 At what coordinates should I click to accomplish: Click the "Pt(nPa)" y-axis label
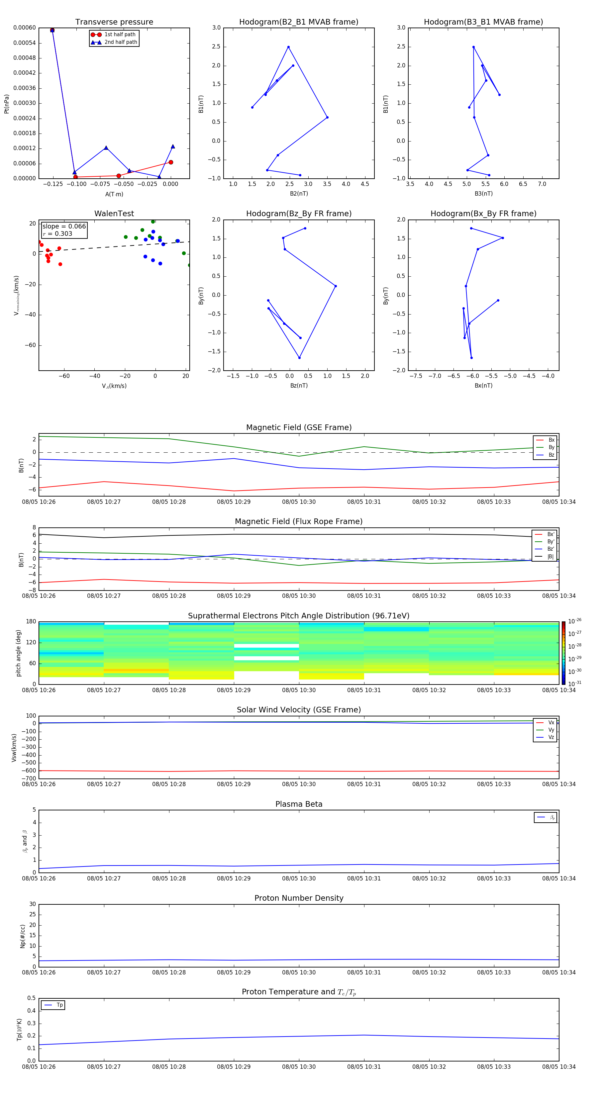(x=6, y=104)
